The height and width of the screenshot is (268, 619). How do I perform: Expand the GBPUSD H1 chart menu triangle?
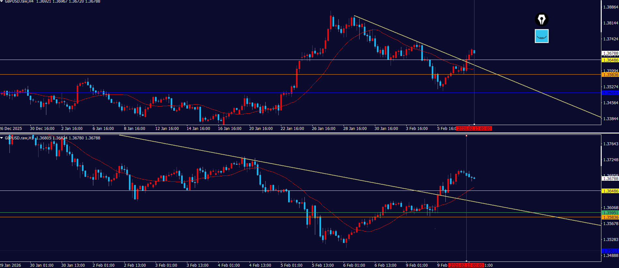pyautogui.click(x=2, y=138)
